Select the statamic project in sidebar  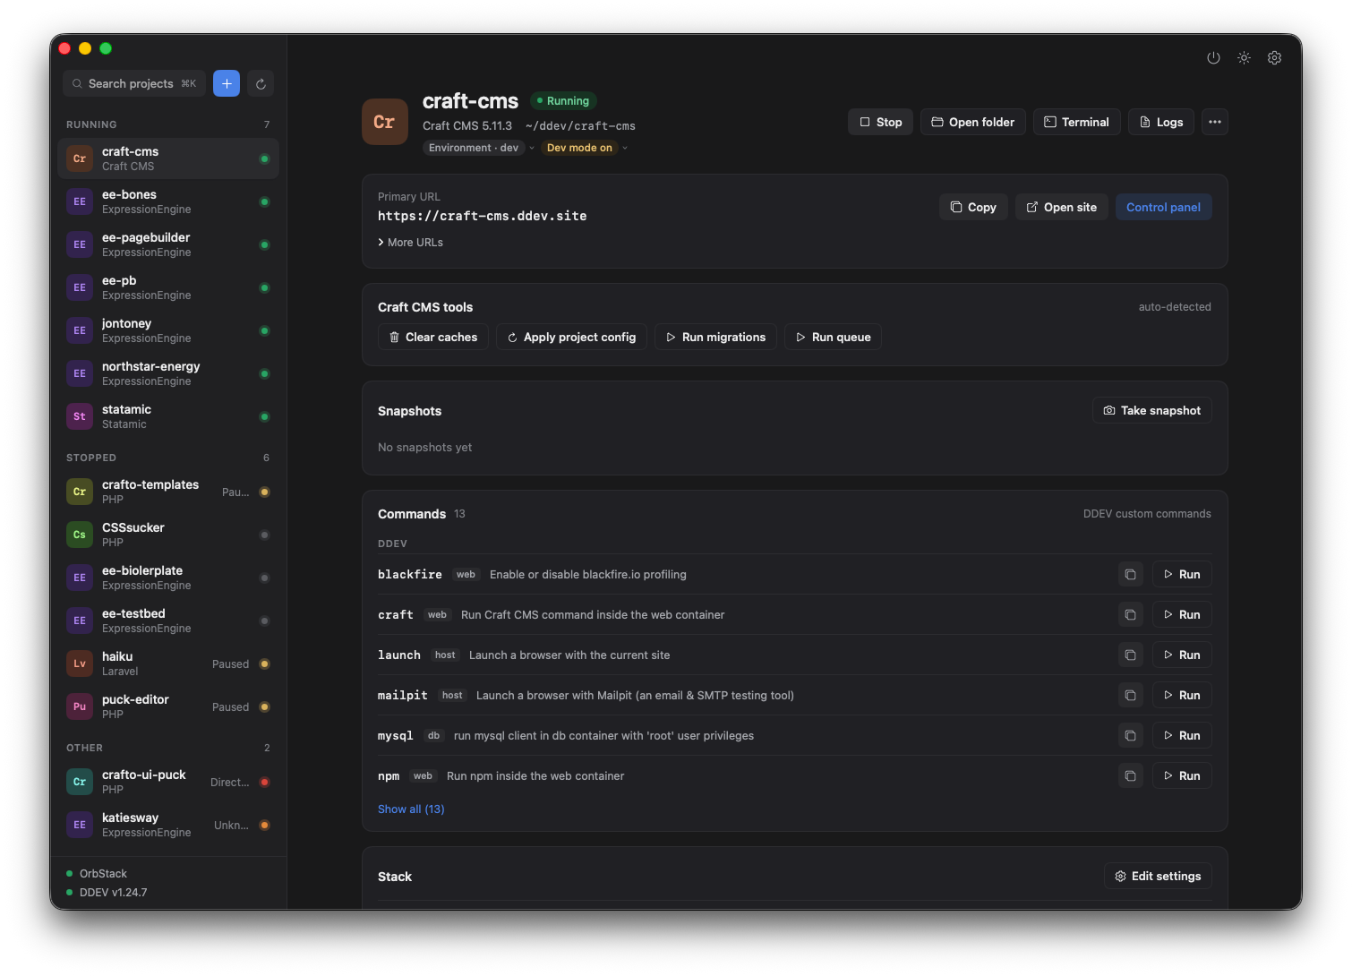point(168,416)
